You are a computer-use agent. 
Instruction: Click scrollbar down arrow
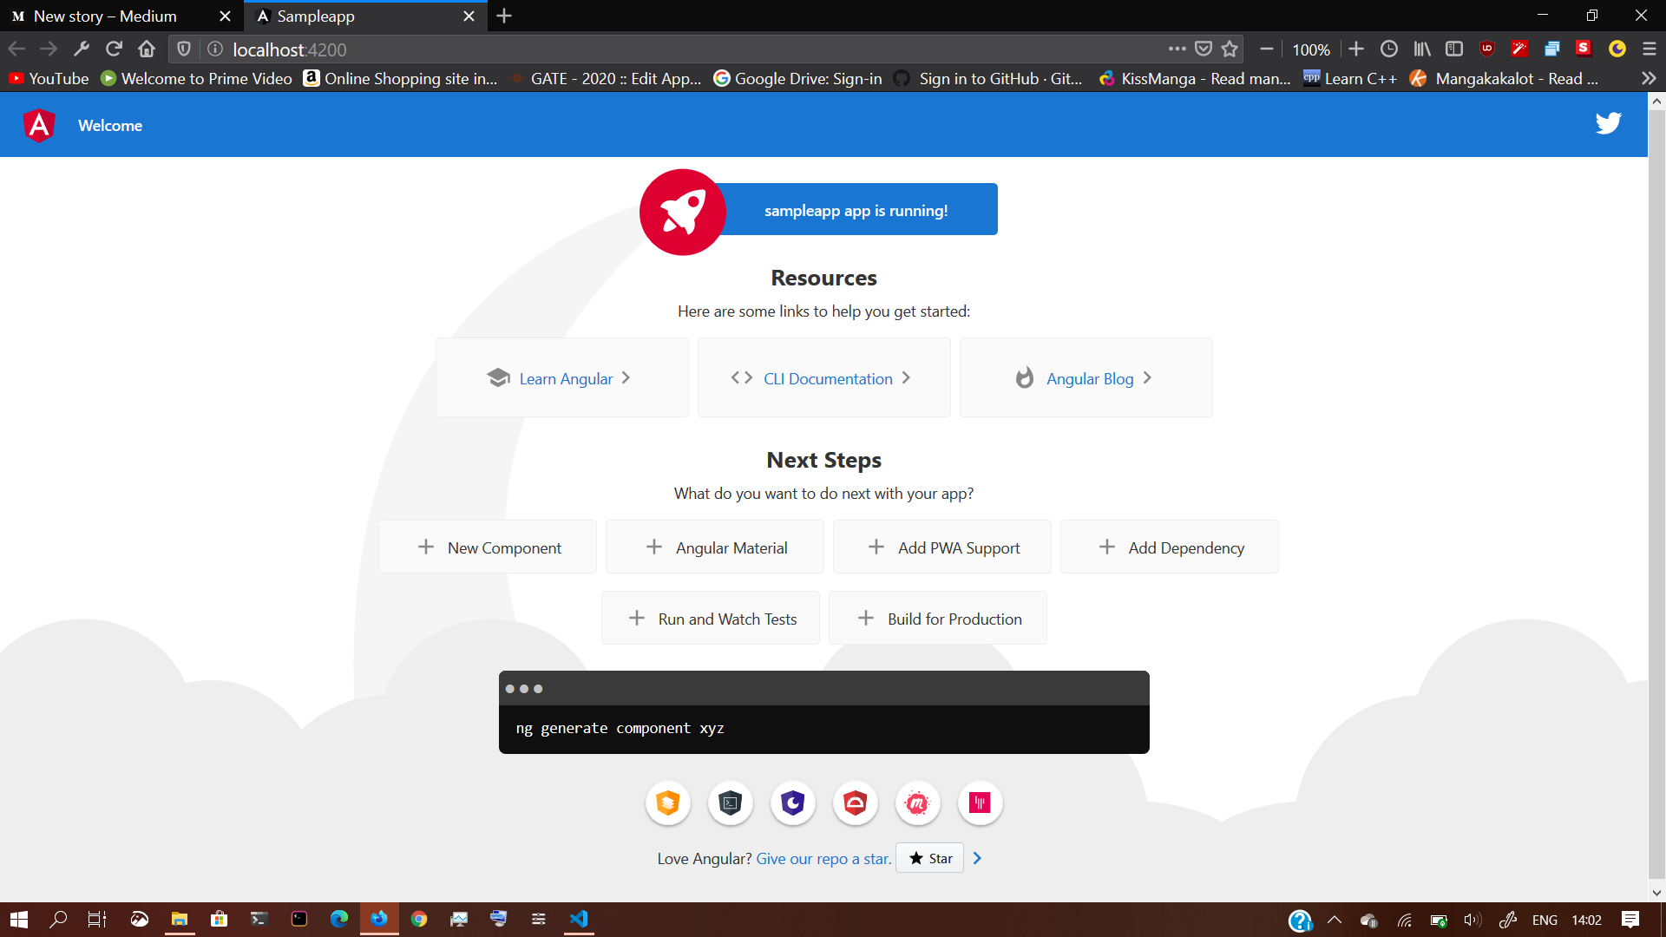click(x=1656, y=892)
